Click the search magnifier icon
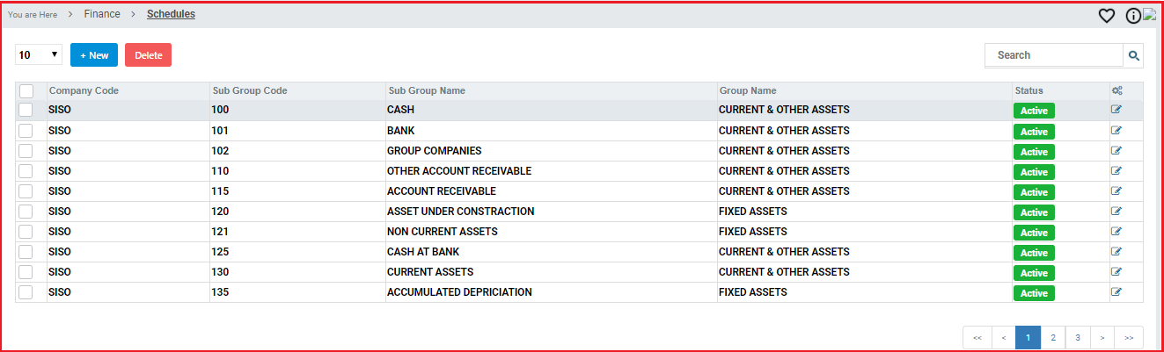 pyautogui.click(x=1134, y=55)
